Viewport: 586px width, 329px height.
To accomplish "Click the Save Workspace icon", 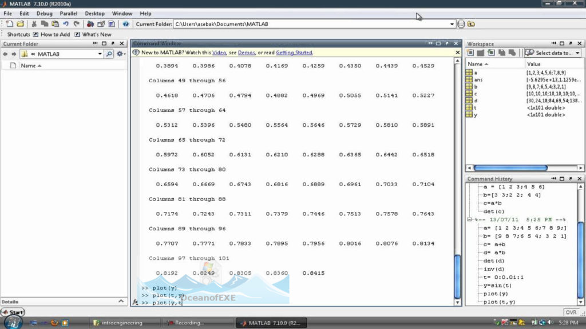I will point(491,53).
